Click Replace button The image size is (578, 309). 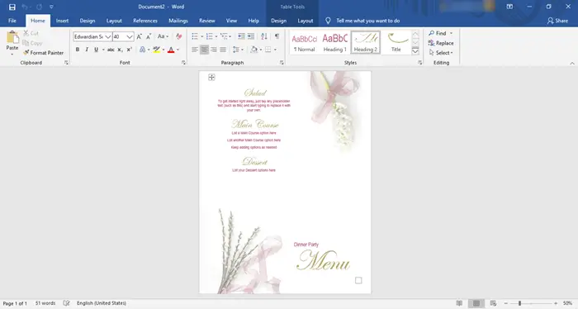pos(441,43)
